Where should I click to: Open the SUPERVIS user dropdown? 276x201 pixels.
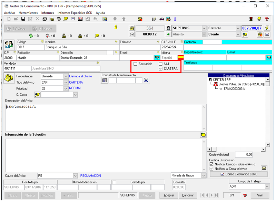(x=204, y=28)
